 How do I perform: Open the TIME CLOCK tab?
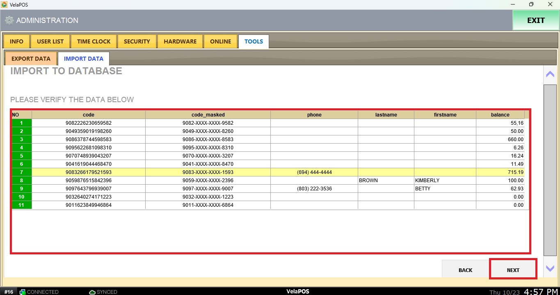coord(94,41)
